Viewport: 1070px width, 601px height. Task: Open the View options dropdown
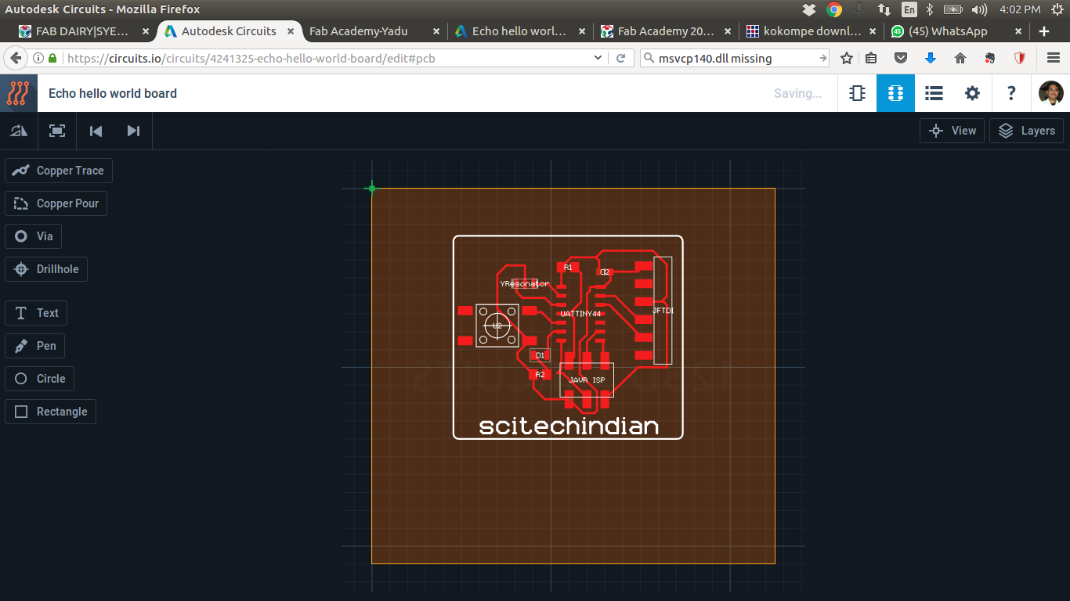[952, 131]
